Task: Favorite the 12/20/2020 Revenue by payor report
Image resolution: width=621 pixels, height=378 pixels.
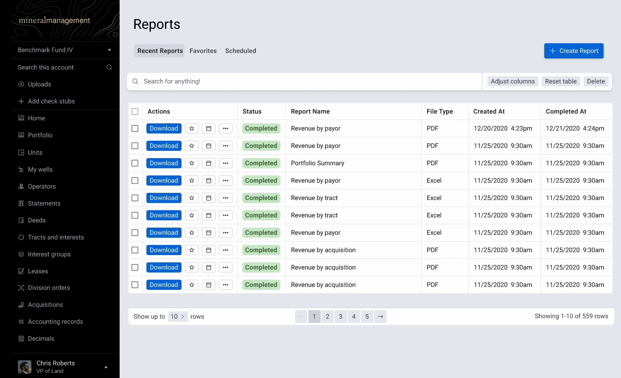Action: (192, 128)
